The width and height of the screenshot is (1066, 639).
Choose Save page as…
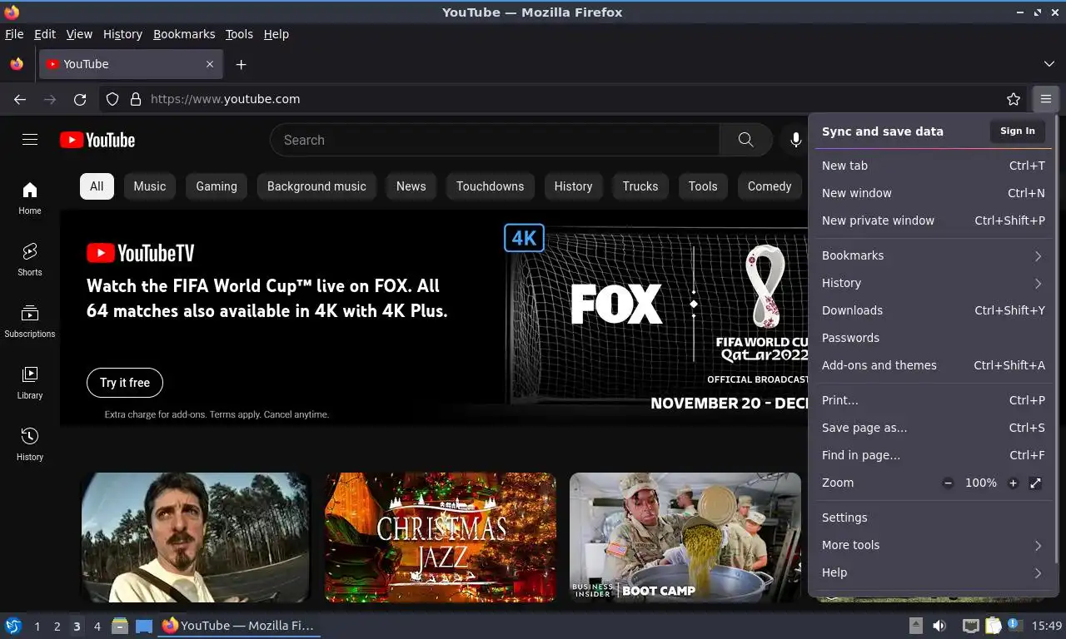(x=933, y=428)
